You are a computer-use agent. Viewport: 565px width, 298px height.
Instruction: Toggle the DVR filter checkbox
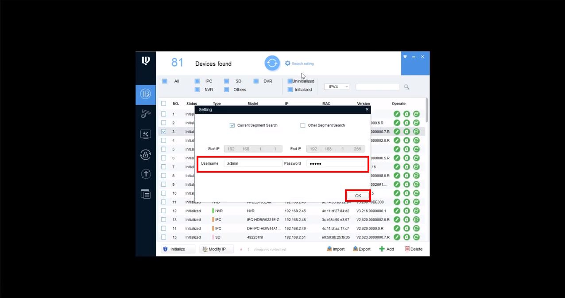pos(256,81)
